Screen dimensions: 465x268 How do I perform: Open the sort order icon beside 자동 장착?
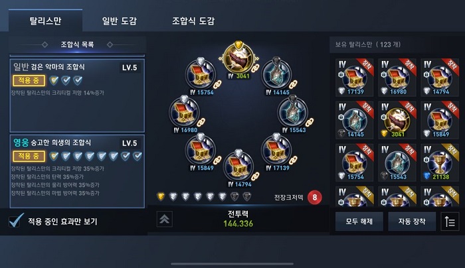(x=450, y=222)
